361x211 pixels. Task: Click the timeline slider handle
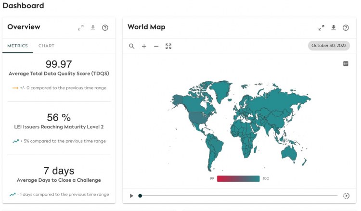[140, 196]
